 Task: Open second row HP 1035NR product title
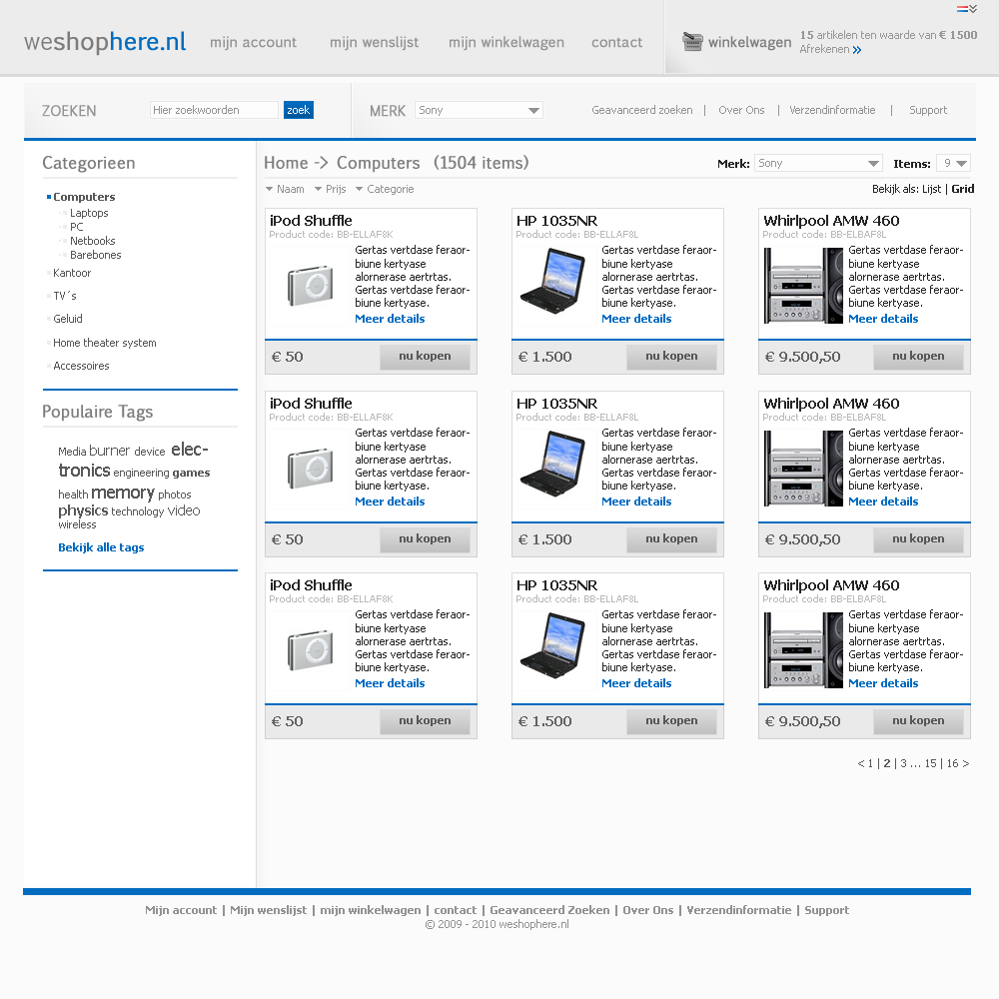click(556, 404)
